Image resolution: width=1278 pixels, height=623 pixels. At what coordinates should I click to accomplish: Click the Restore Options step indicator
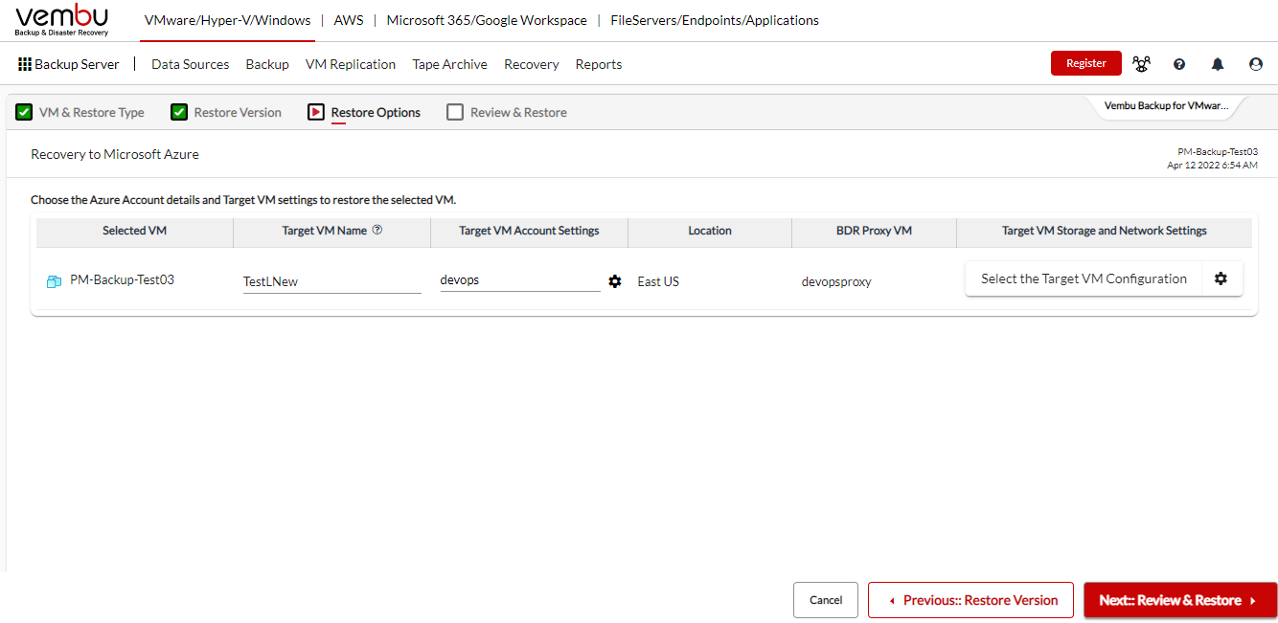(x=316, y=112)
